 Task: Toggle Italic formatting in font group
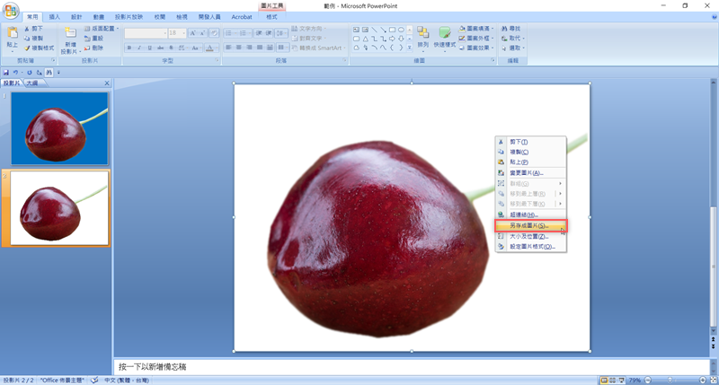coord(140,48)
